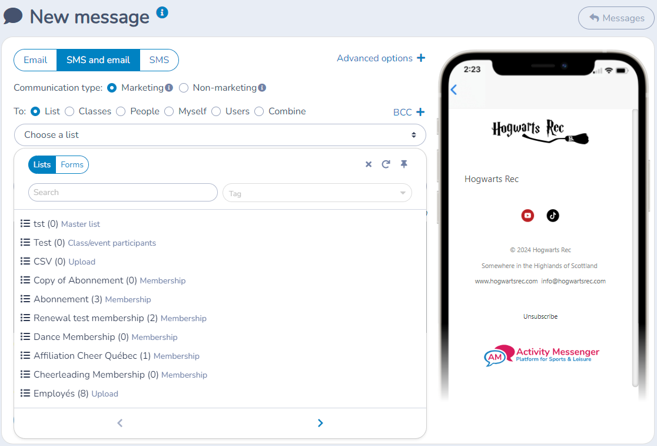Add BCC recipients

tap(409, 112)
